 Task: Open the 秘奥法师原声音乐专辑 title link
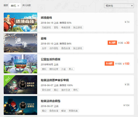(55, 80)
